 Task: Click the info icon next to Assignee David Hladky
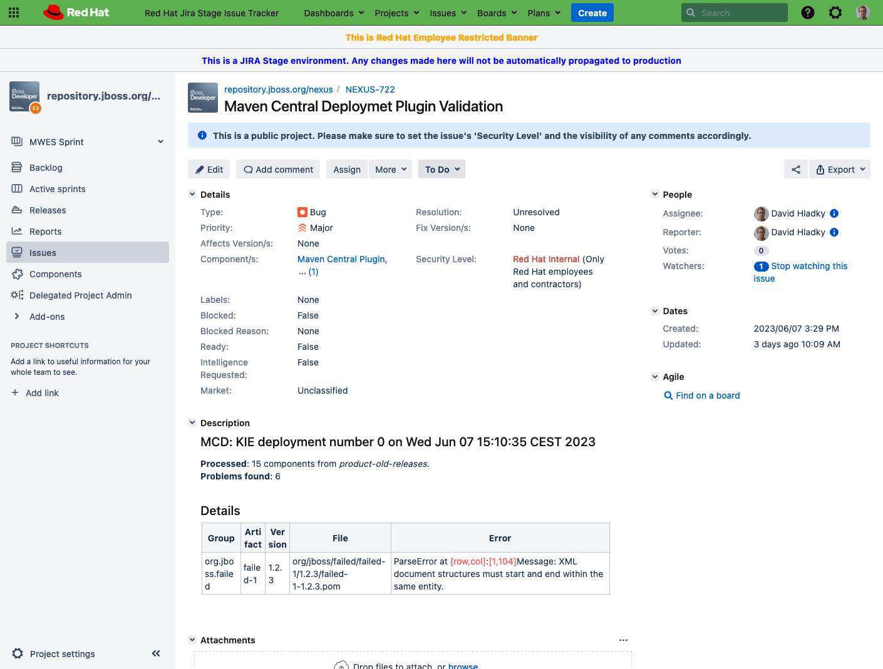(834, 213)
